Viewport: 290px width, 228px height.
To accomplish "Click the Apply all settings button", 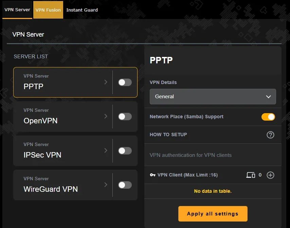I will [x=213, y=214].
